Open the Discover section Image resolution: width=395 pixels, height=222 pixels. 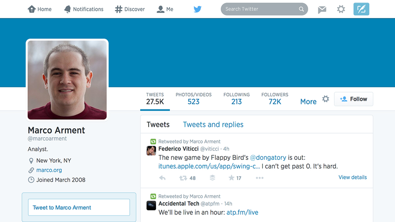(130, 9)
